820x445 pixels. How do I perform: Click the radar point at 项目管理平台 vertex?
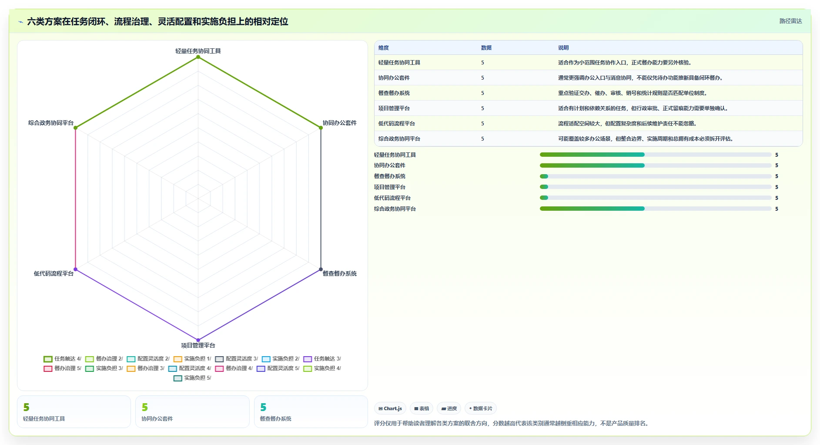pos(198,340)
